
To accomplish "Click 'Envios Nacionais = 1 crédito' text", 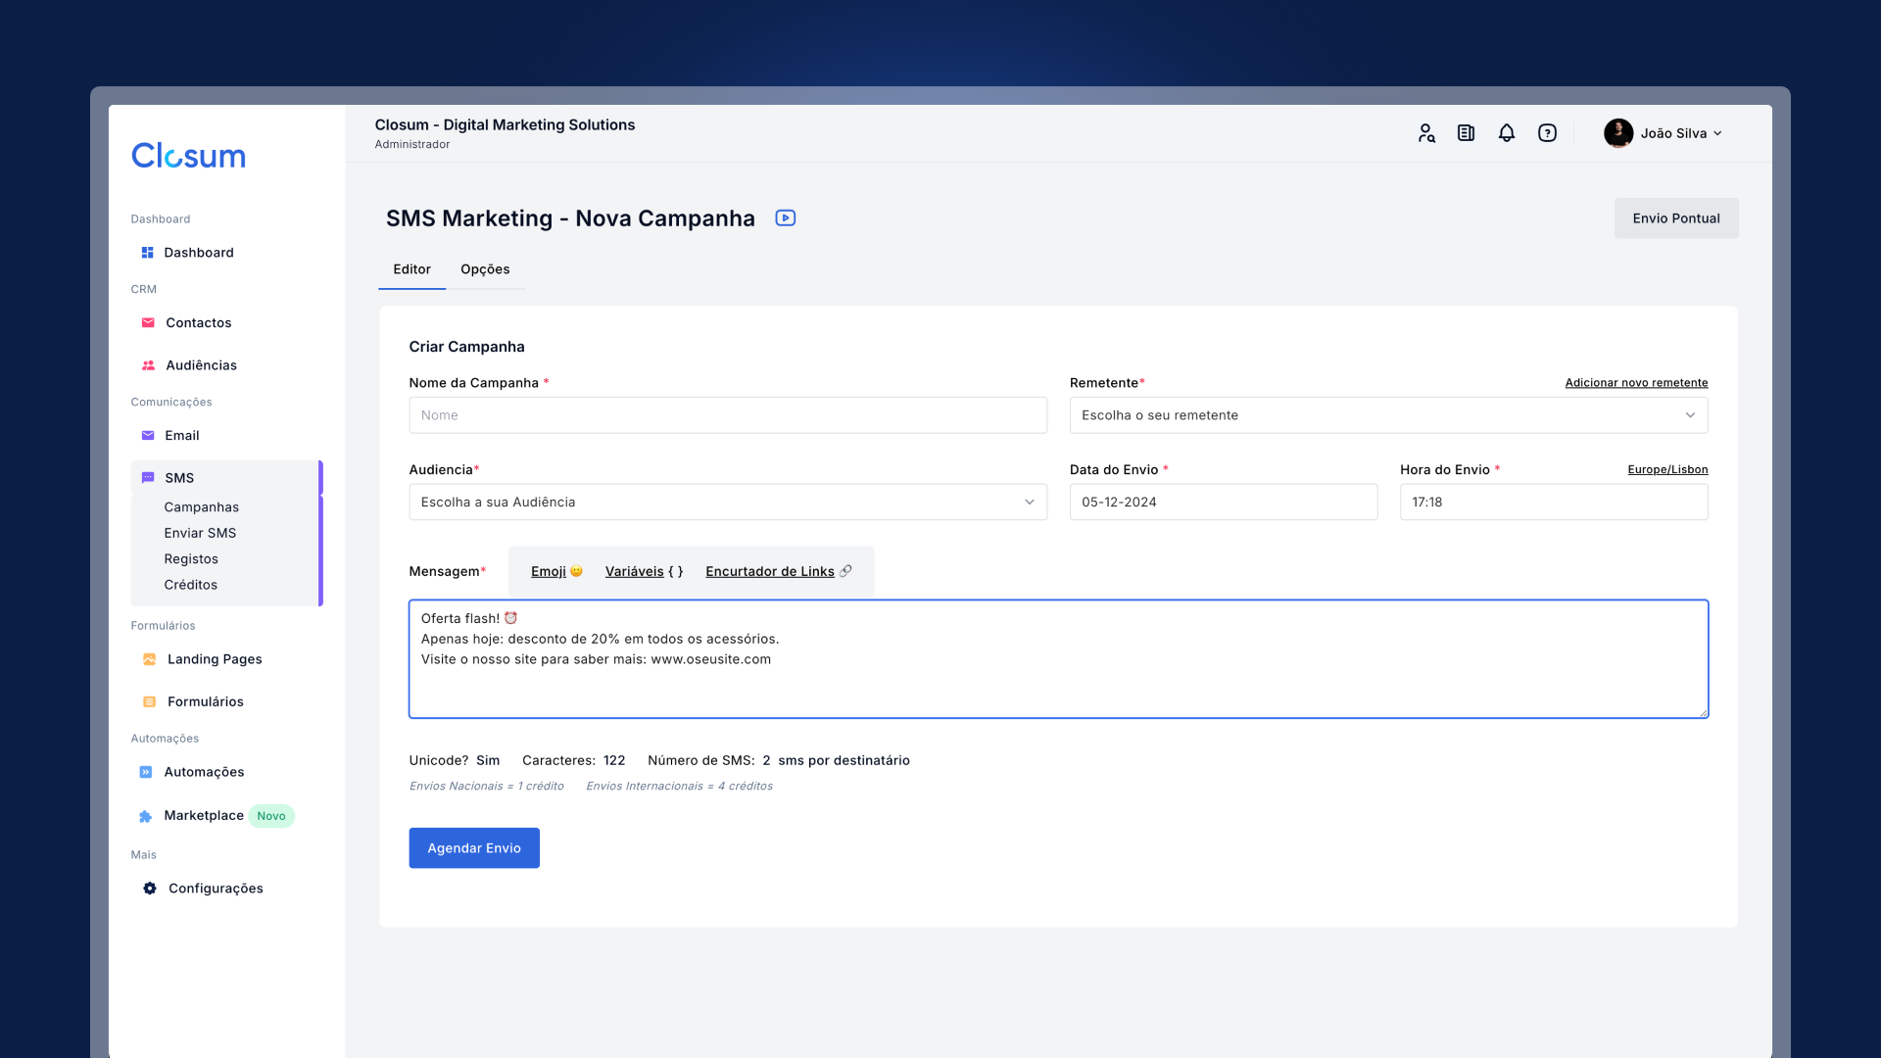I will [x=487, y=787].
